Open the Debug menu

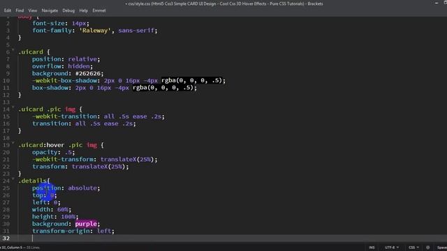point(68,10)
